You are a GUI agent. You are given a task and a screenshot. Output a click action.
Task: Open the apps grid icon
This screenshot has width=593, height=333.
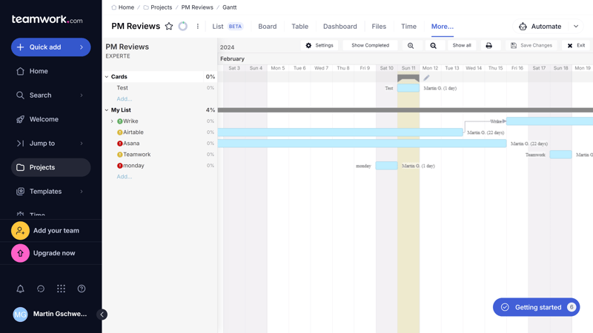(61, 289)
